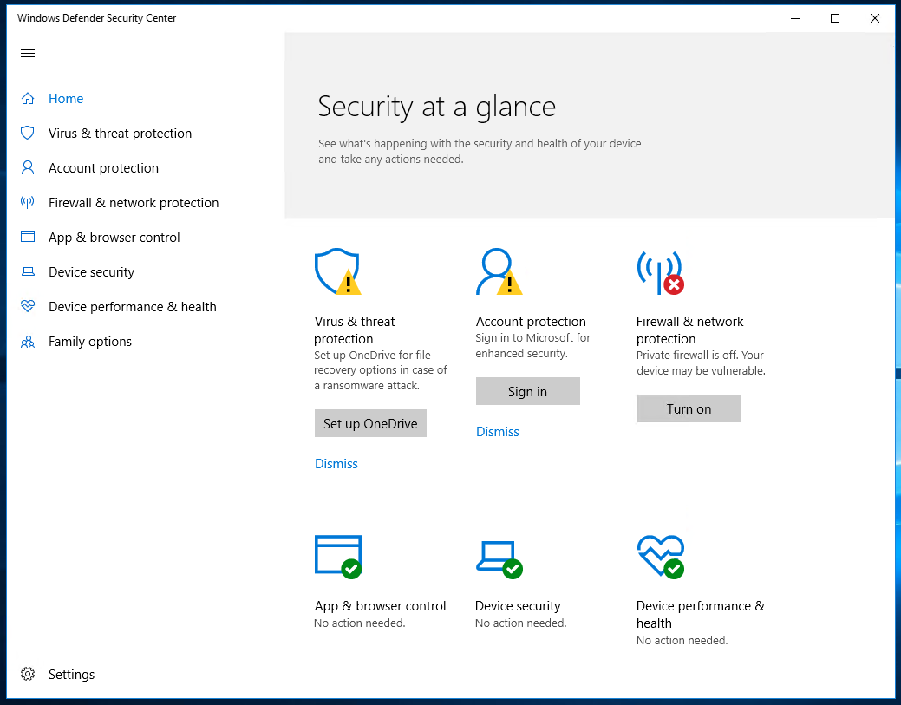The width and height of the screenshot is (901, 705).
Task: Open Device performance & health sidebar item
Action: click(x=132, y=307)
